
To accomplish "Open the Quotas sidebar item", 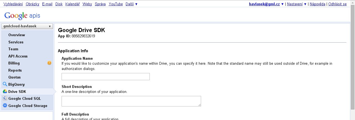I will 14,77.
